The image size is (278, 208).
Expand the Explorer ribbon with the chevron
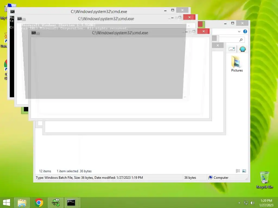tap(239, 31)
